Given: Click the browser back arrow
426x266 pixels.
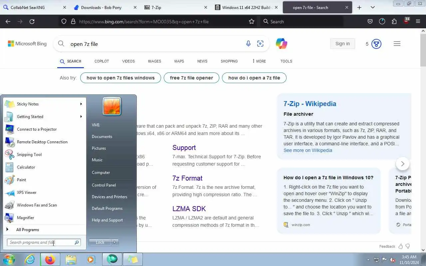Looking at the screenshot, I should (8, 22).
